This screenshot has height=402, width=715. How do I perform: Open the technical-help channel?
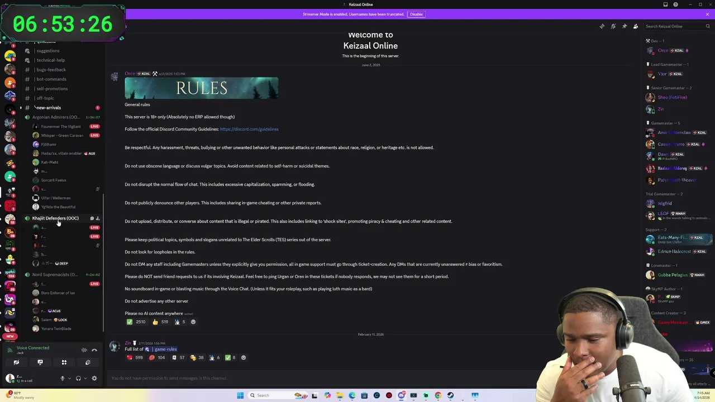click(x=51, y=60)
